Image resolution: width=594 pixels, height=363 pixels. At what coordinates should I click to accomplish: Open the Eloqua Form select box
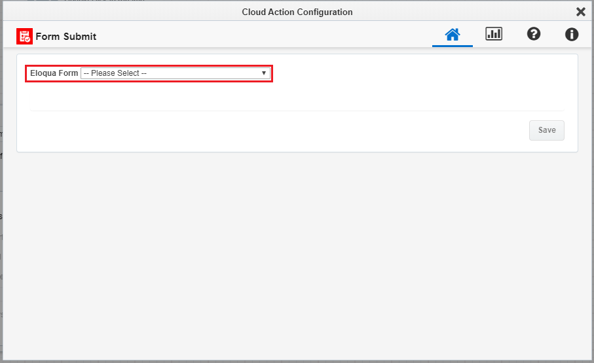[x=176, y=73]
